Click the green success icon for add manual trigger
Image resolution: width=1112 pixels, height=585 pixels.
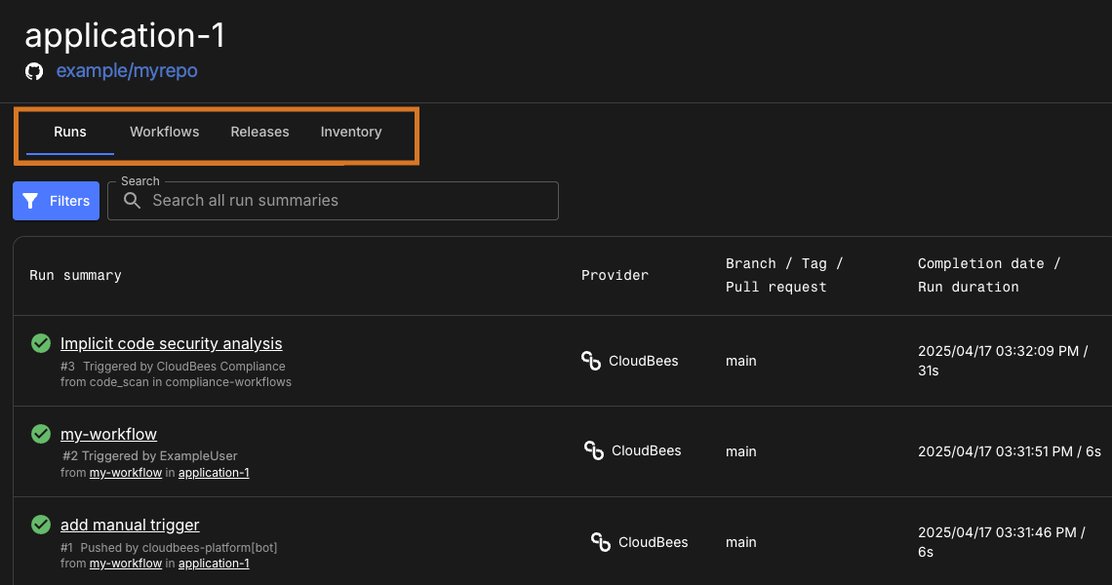40,524
